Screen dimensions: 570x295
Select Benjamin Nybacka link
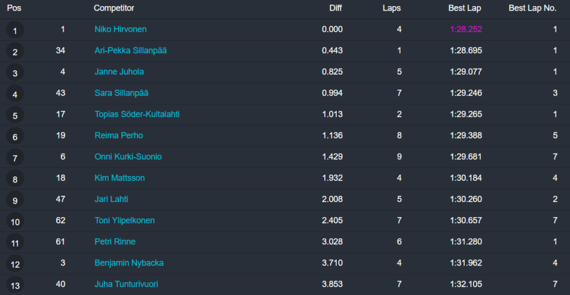tap(129, 263)
